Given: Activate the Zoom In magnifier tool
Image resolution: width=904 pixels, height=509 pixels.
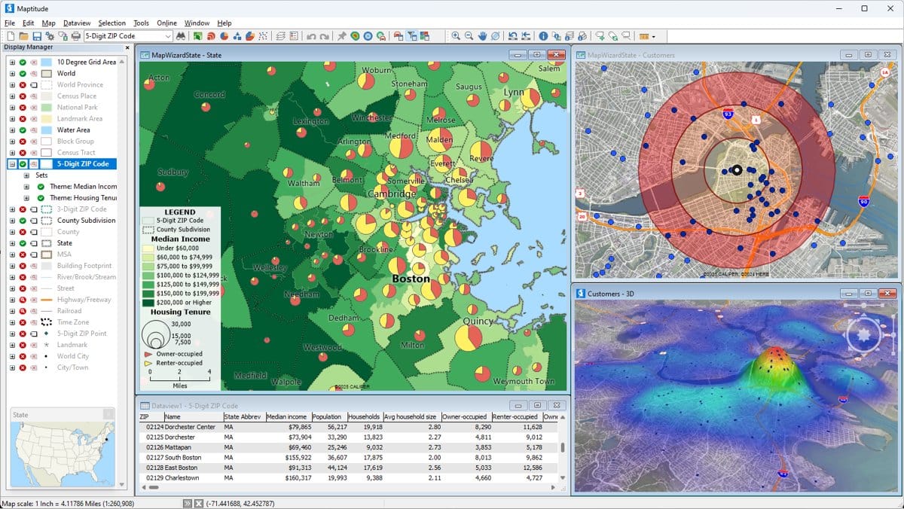Looking at the screenshot, I should pos(456,35).
